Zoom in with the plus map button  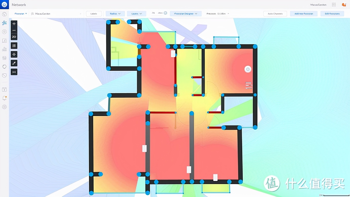coord(14,24)
